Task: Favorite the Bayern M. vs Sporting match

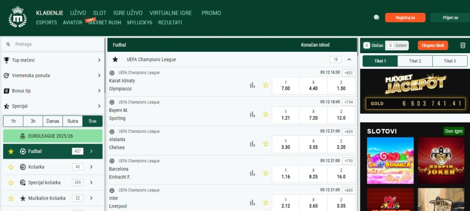Action: pos(266,114)
